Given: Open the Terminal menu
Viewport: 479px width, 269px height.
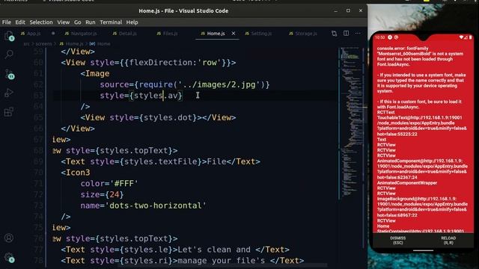Looking at the screenshot, I should point(111,22).
